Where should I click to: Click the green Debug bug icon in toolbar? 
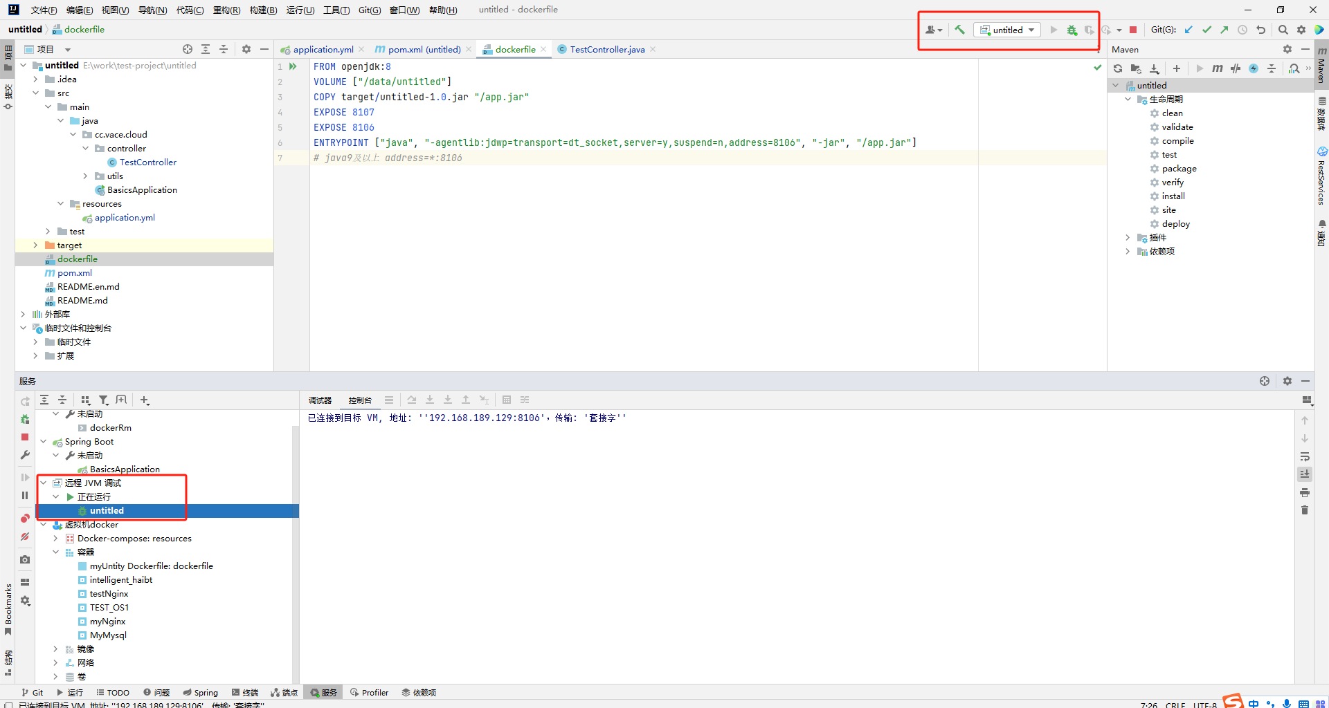coord(1072,30)
